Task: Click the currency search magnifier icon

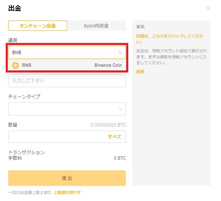Action: [x=120, y=53]
